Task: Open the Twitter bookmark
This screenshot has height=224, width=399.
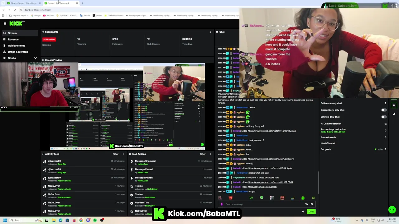Action: coord(97,16)
